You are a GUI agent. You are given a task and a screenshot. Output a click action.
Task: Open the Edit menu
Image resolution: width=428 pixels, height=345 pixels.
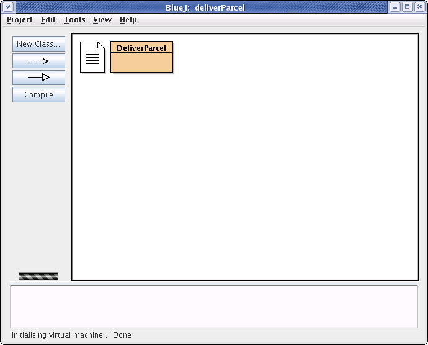coord(48,20)
